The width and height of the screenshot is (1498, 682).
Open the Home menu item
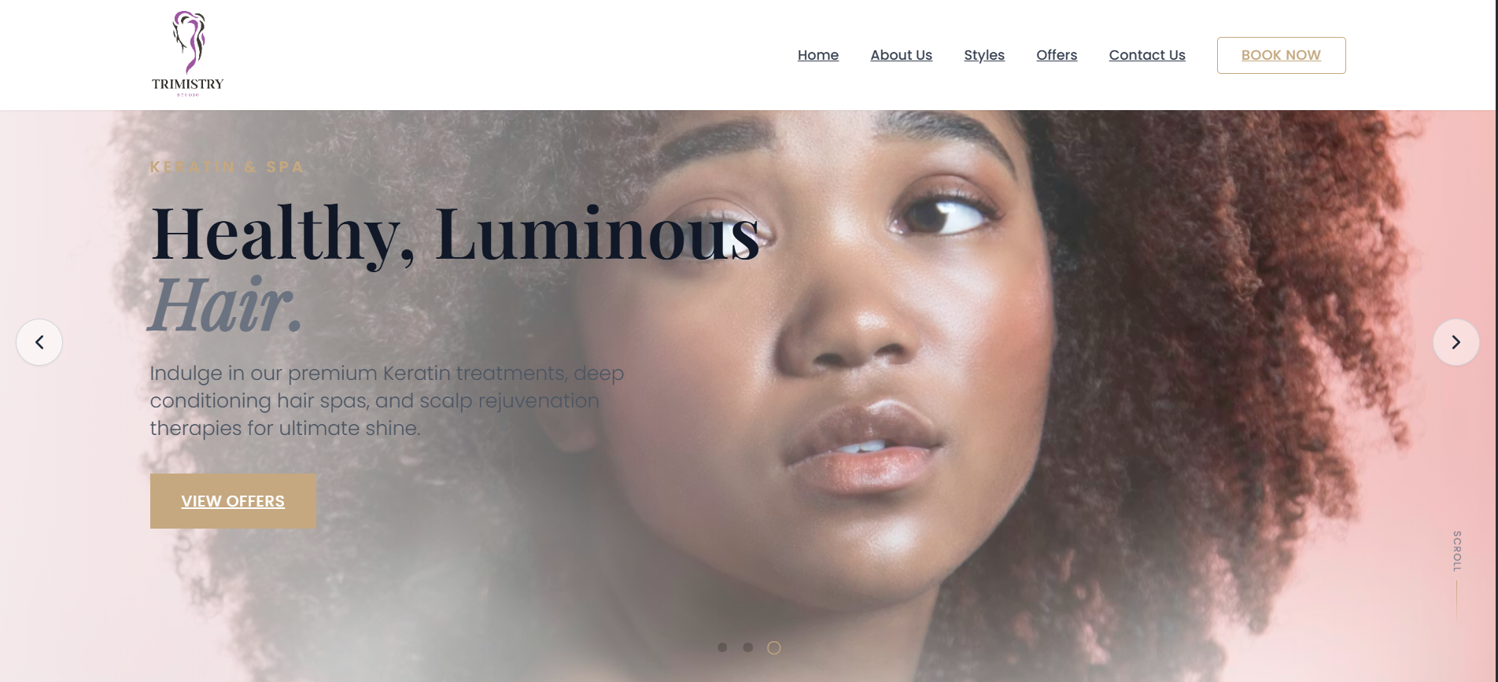[818, 55]
